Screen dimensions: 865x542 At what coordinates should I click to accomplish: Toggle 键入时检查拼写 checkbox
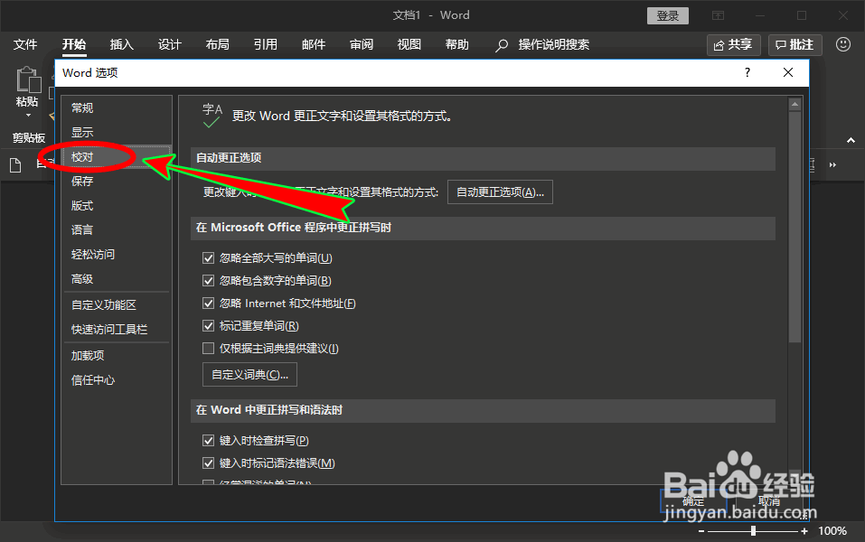click(x=209, y=441)
